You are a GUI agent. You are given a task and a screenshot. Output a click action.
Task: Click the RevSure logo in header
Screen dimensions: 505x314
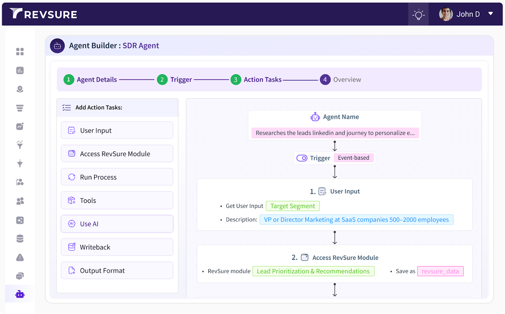pyautogui.click(x=43, y=14)
